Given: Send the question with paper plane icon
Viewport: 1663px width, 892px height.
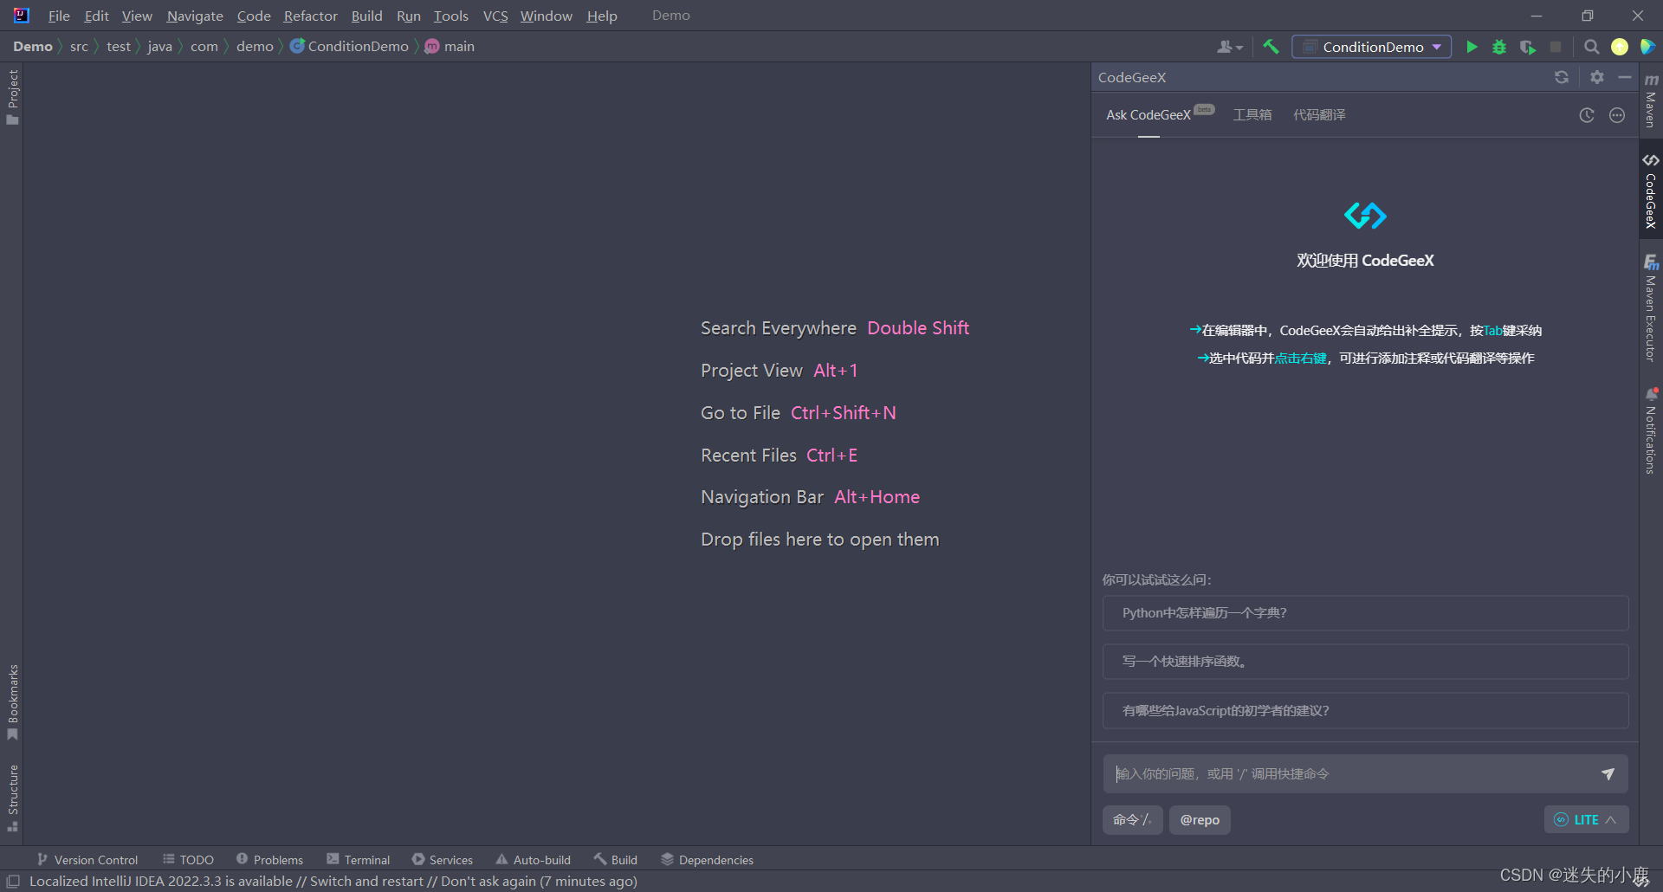Looking at the screenshot, I should point(1608,774).
